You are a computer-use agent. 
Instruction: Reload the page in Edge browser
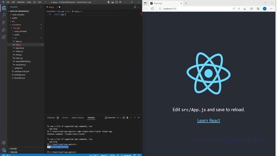[152, 9]
